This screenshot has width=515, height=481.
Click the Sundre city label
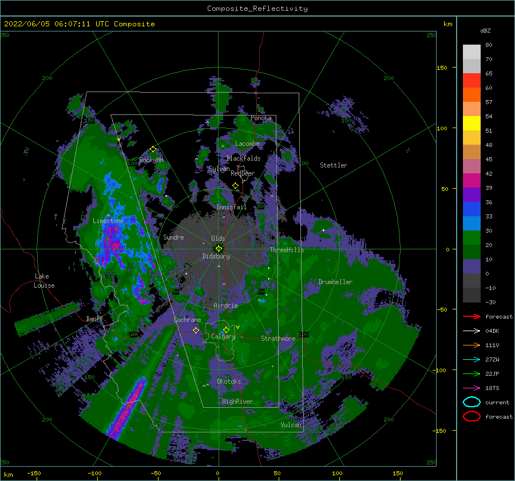[173, 237]
